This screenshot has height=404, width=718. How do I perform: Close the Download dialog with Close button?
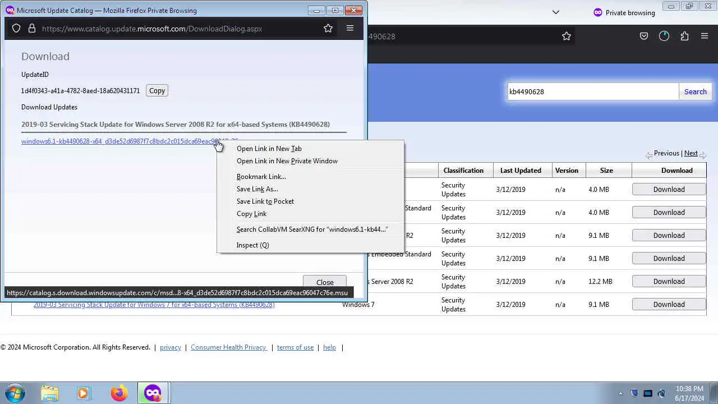tap(325, 282)
